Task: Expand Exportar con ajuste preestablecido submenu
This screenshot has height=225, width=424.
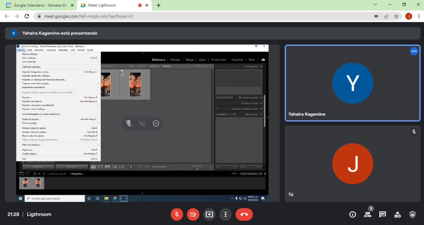Action: coord(59,105)
